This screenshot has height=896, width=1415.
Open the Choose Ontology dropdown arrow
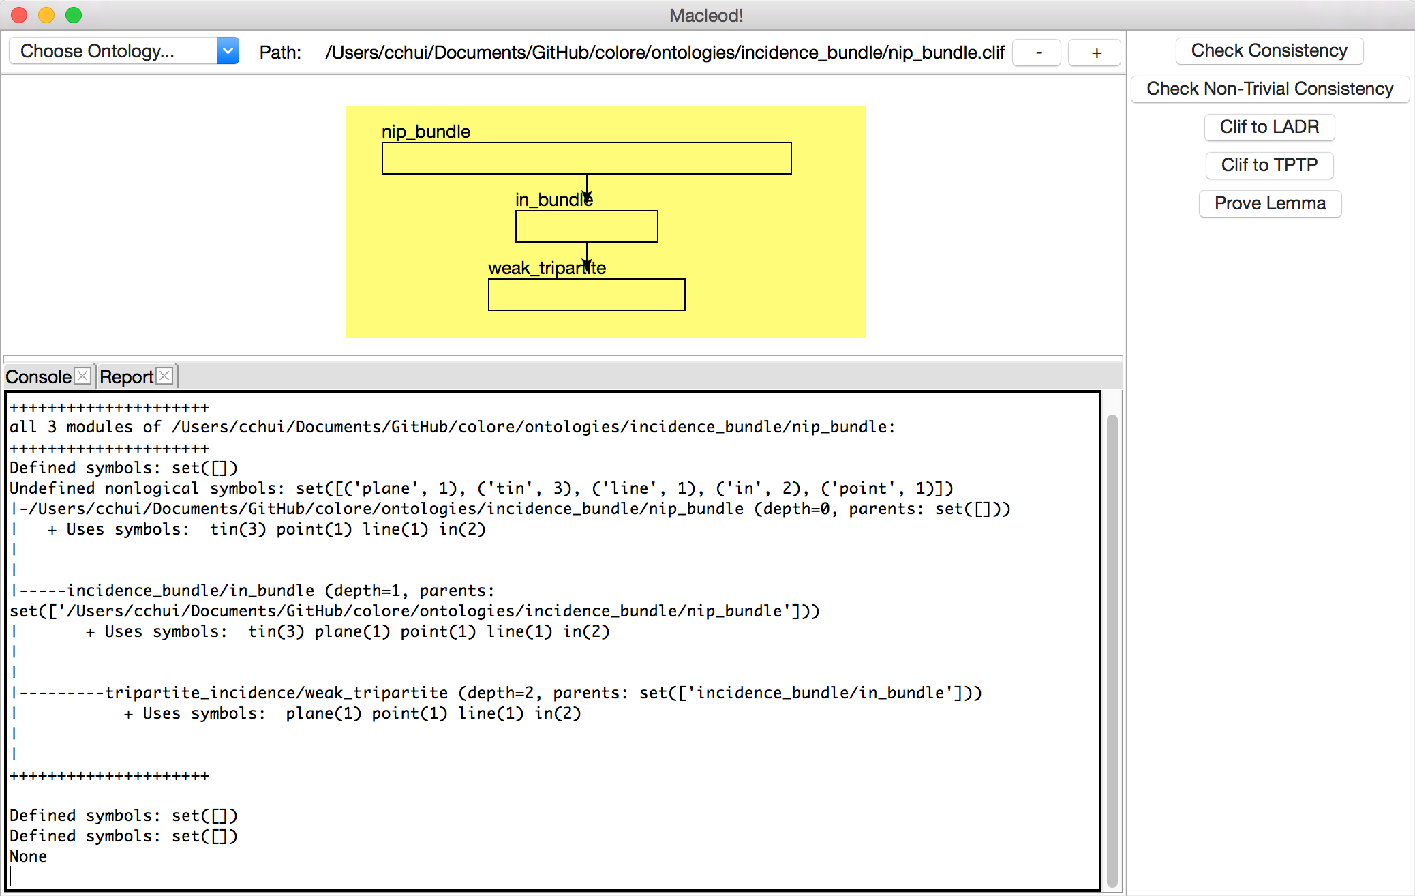pos(228,51)
